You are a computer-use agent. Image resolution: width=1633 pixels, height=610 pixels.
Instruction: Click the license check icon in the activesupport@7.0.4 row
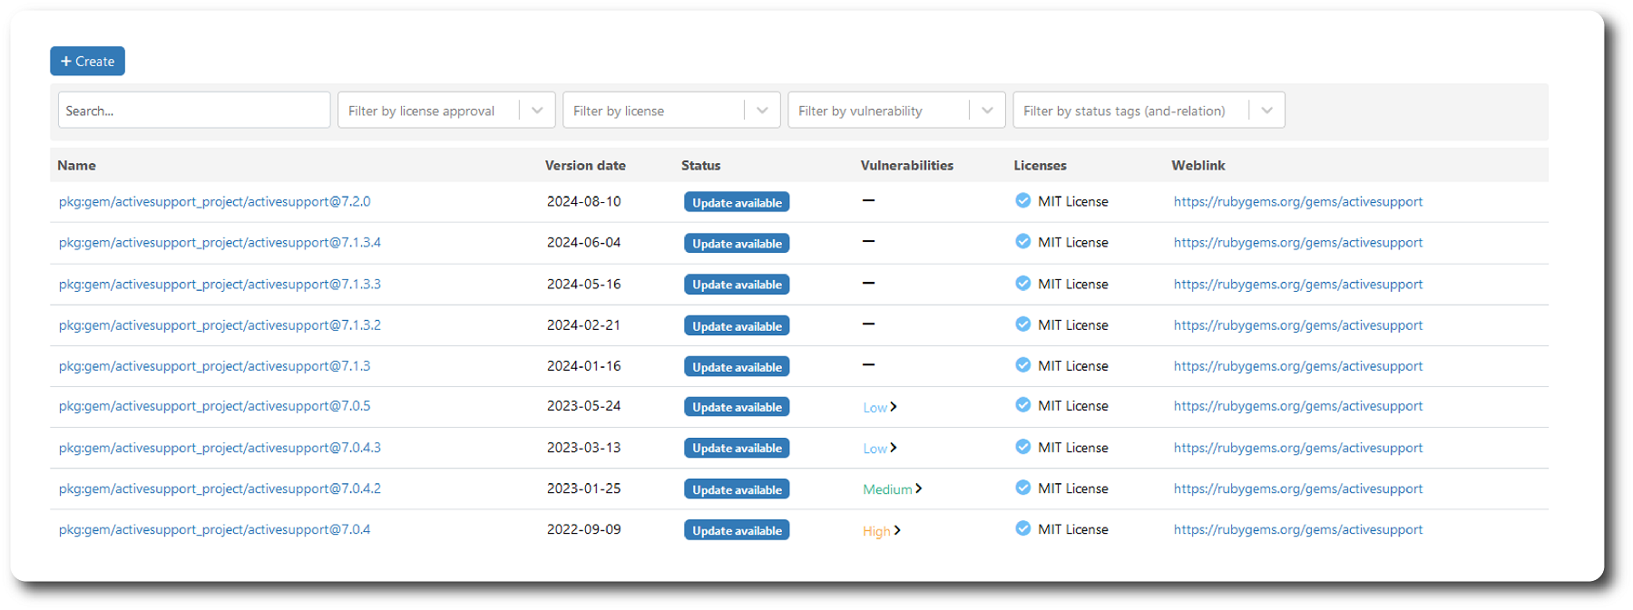1022,528
